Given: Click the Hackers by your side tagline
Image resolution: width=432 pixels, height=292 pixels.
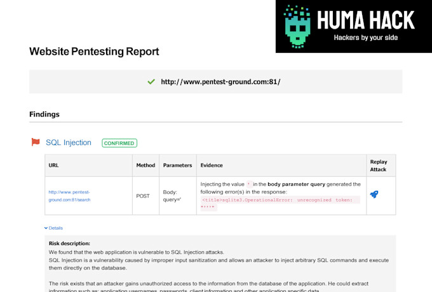Looking at the screenshot, I should coord(365,38).
